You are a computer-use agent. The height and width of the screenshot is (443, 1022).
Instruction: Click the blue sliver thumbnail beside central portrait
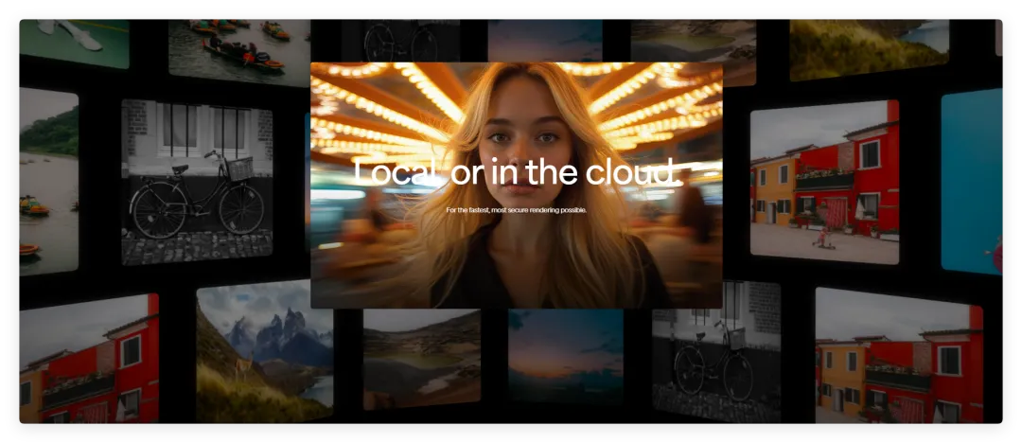point(307,183)
